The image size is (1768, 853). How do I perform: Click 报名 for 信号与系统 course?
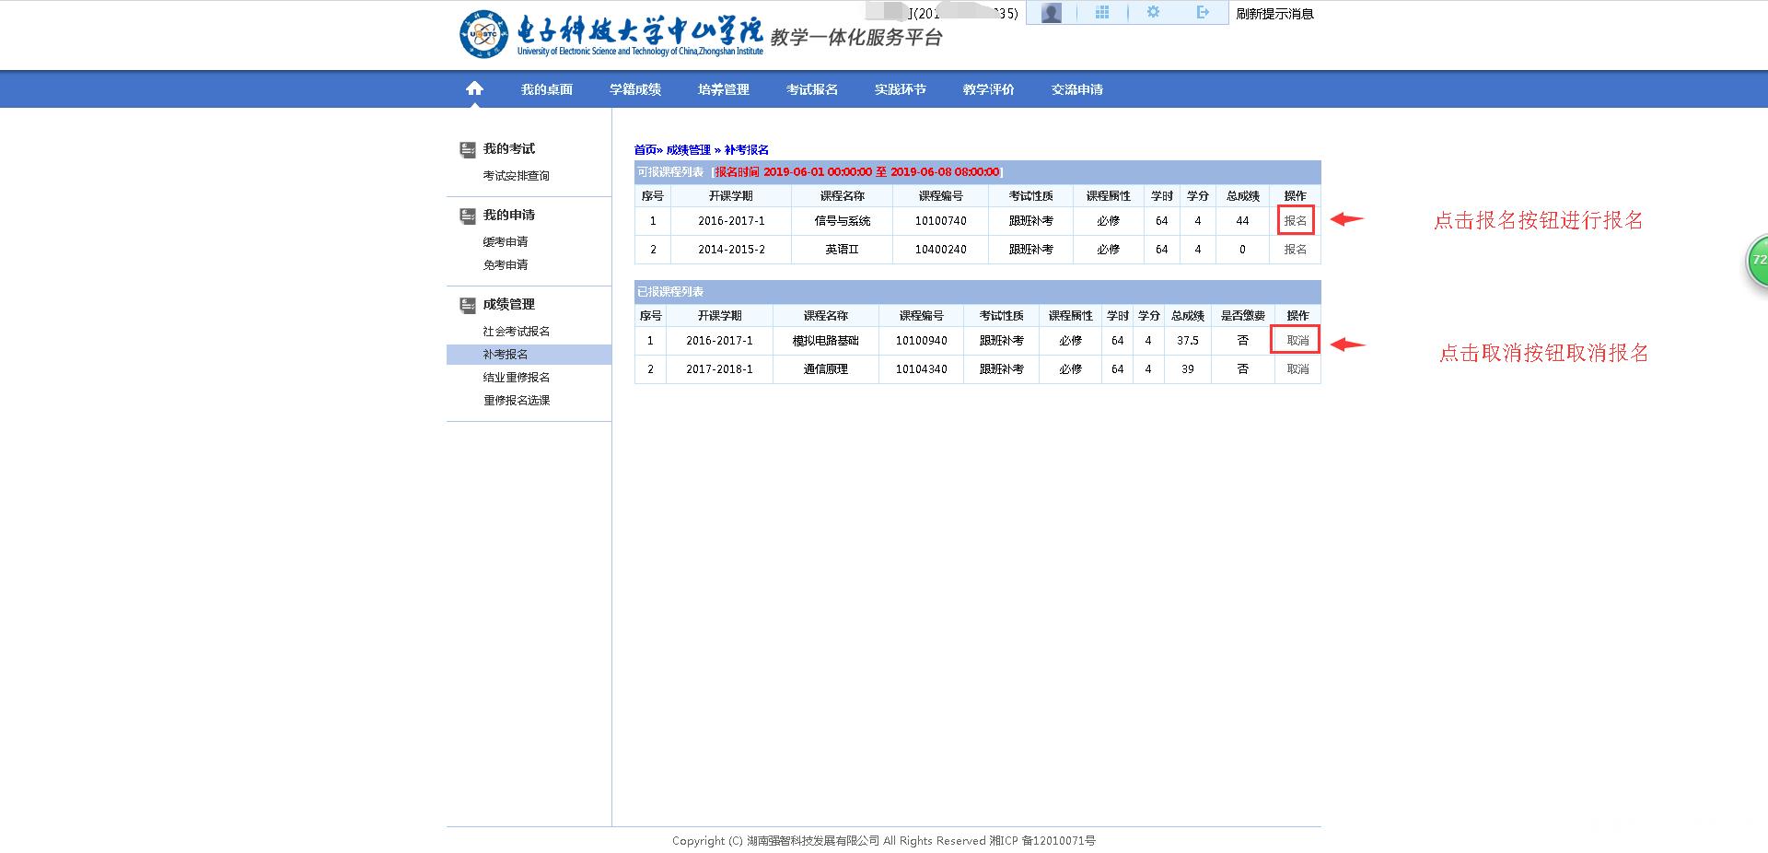click(1295, 221)
